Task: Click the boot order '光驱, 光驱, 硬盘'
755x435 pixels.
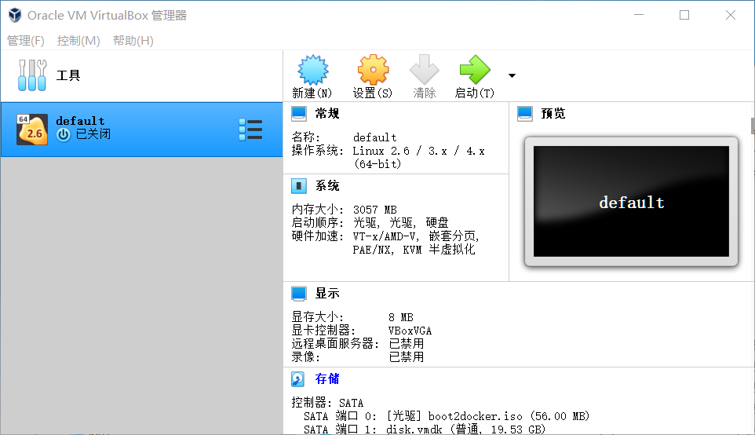Action: point(401,223)
